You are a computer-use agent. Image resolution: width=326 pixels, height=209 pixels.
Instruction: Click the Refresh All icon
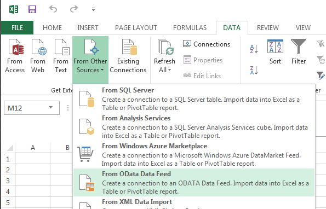[165, 47]
